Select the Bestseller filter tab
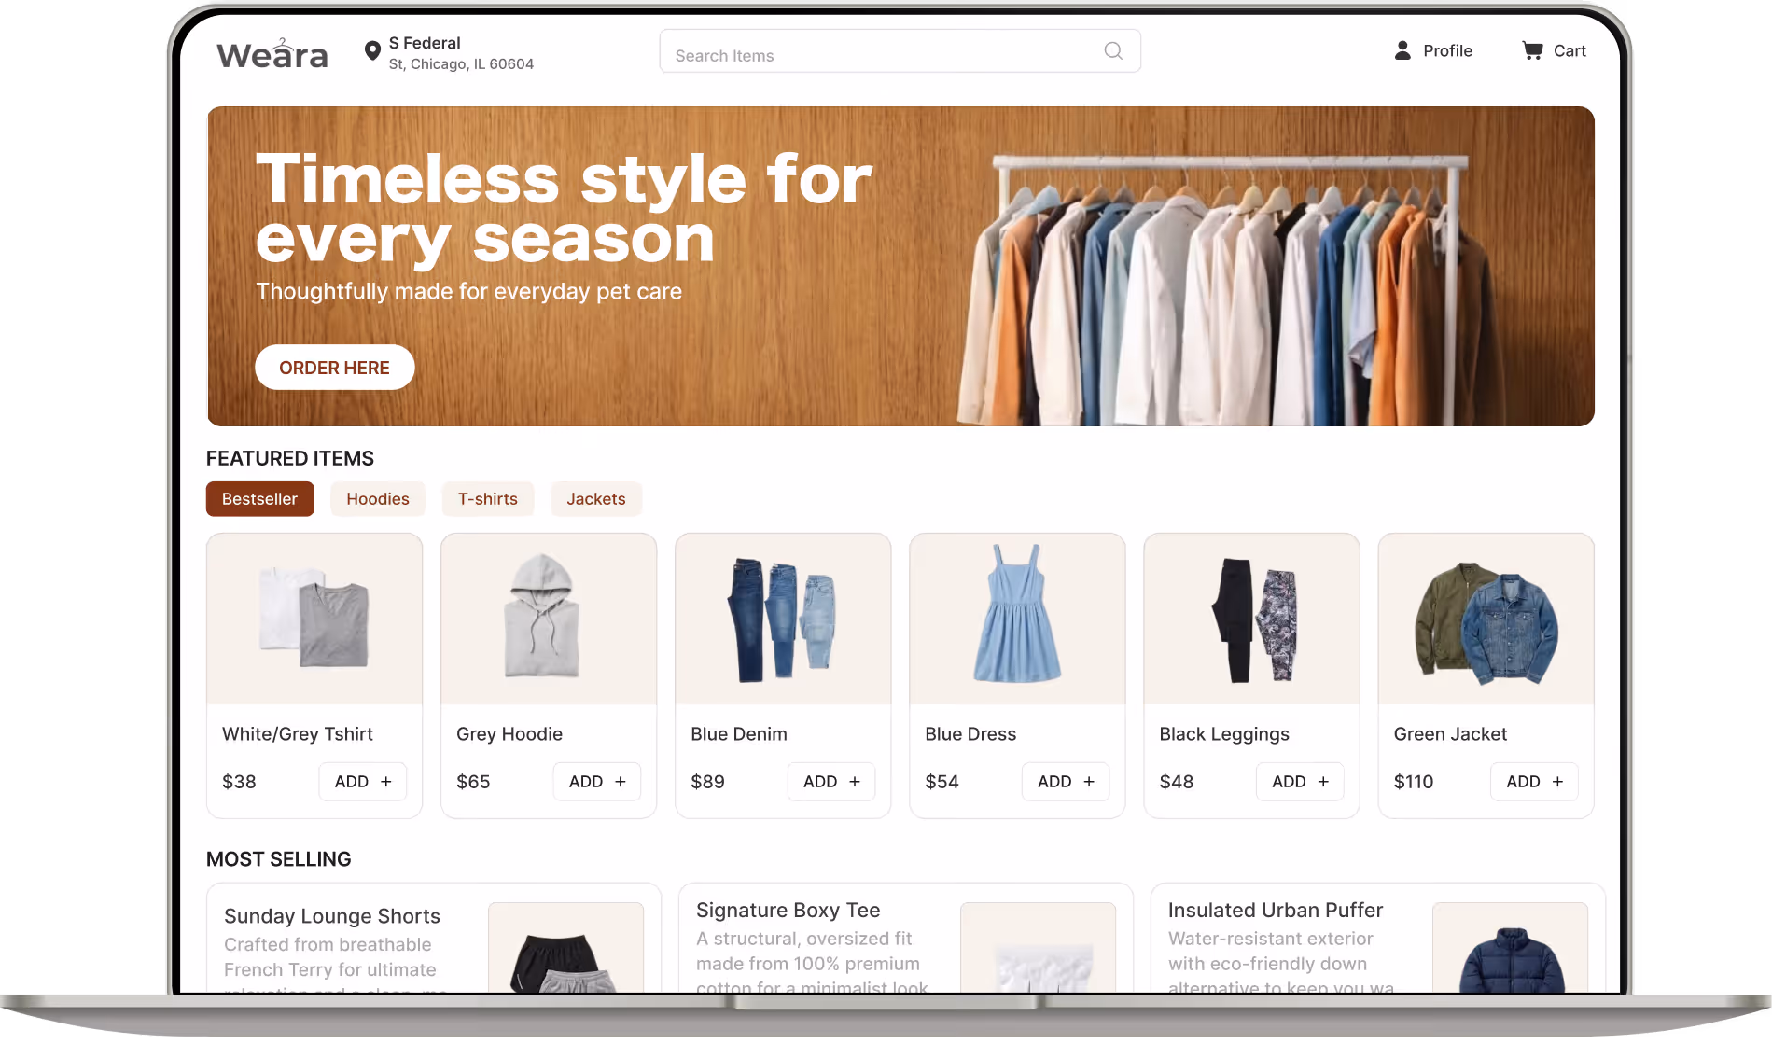This screenshot has height=1044, width=1772. pos(260,499)
